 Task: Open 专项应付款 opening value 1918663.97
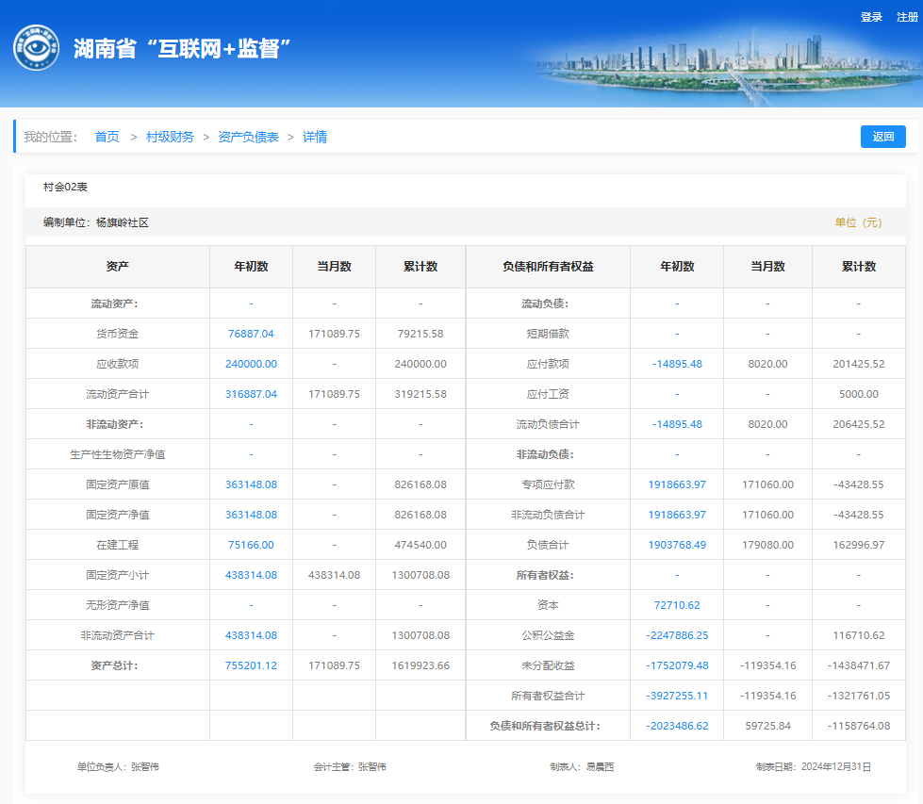(x=677, y=484)
